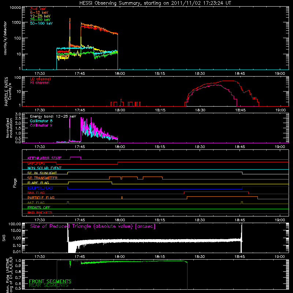Image resolution: width=293 pixels, height=293 pixels.
Task: Click the FRONT SEGMENTS legend label
Action: pos(50,281)
